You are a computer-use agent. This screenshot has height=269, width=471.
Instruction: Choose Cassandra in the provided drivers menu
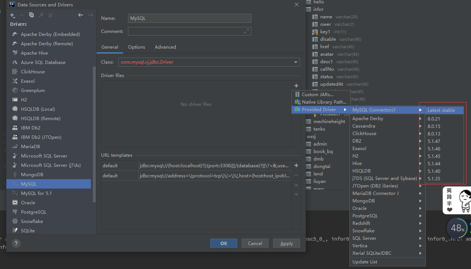coord(388,126)
